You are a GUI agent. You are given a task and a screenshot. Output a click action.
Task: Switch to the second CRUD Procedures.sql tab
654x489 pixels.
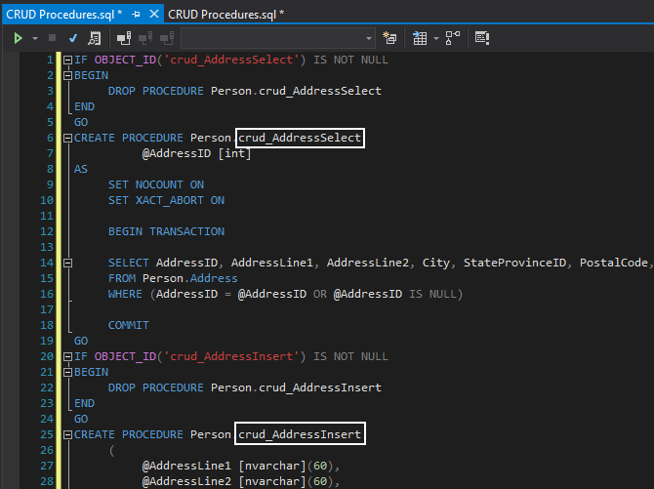point(225,15)
